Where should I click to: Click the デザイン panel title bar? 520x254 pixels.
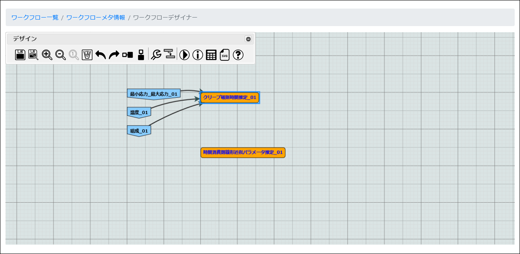(x=130, y=39)
